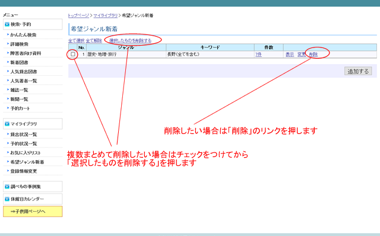Open 予約状況一覧 menu item

[24, 143]
